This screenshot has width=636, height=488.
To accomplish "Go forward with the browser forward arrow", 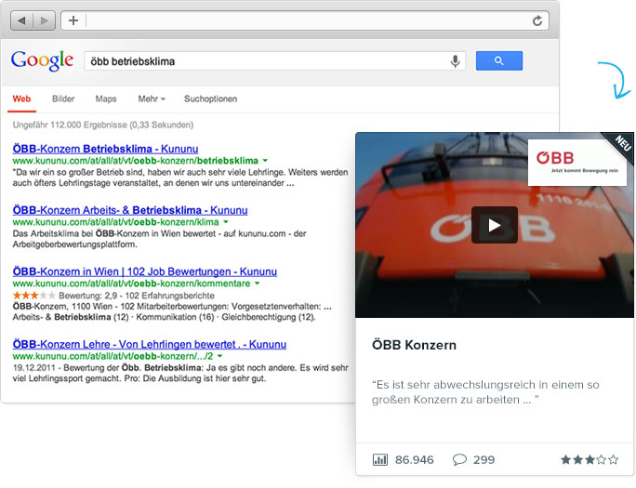I will pyautogui.click(x=45, y=20).
